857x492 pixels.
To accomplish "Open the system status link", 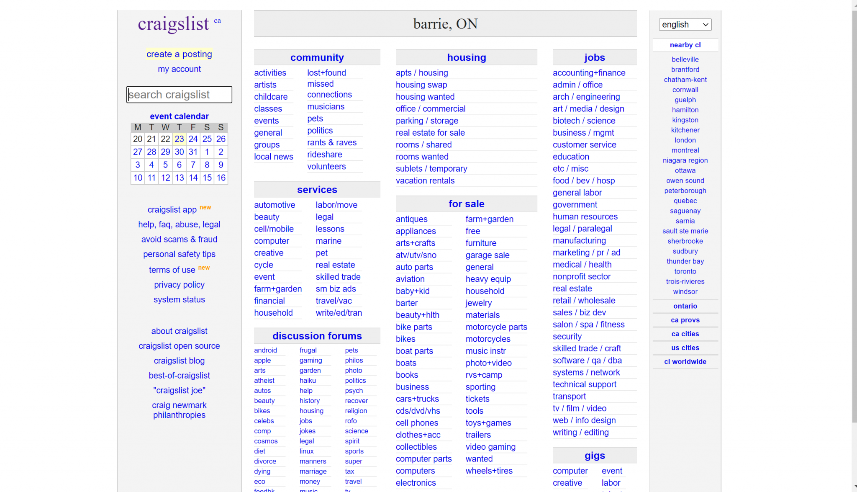I will [x=179, y=300].
